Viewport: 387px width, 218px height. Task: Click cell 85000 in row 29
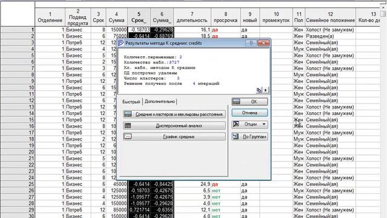coord(117,210)
